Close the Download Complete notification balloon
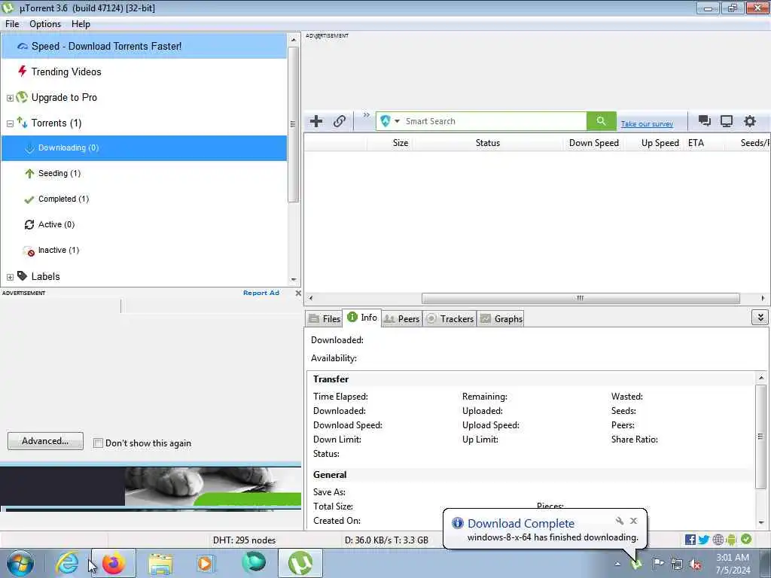 tap(633, 521)
